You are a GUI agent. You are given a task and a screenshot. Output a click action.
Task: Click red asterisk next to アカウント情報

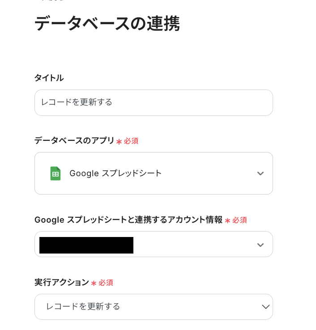[227, 221]
